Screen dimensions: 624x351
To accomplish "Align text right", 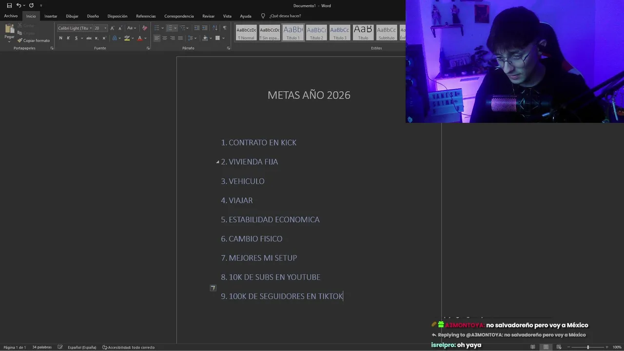I will [172, 38].
